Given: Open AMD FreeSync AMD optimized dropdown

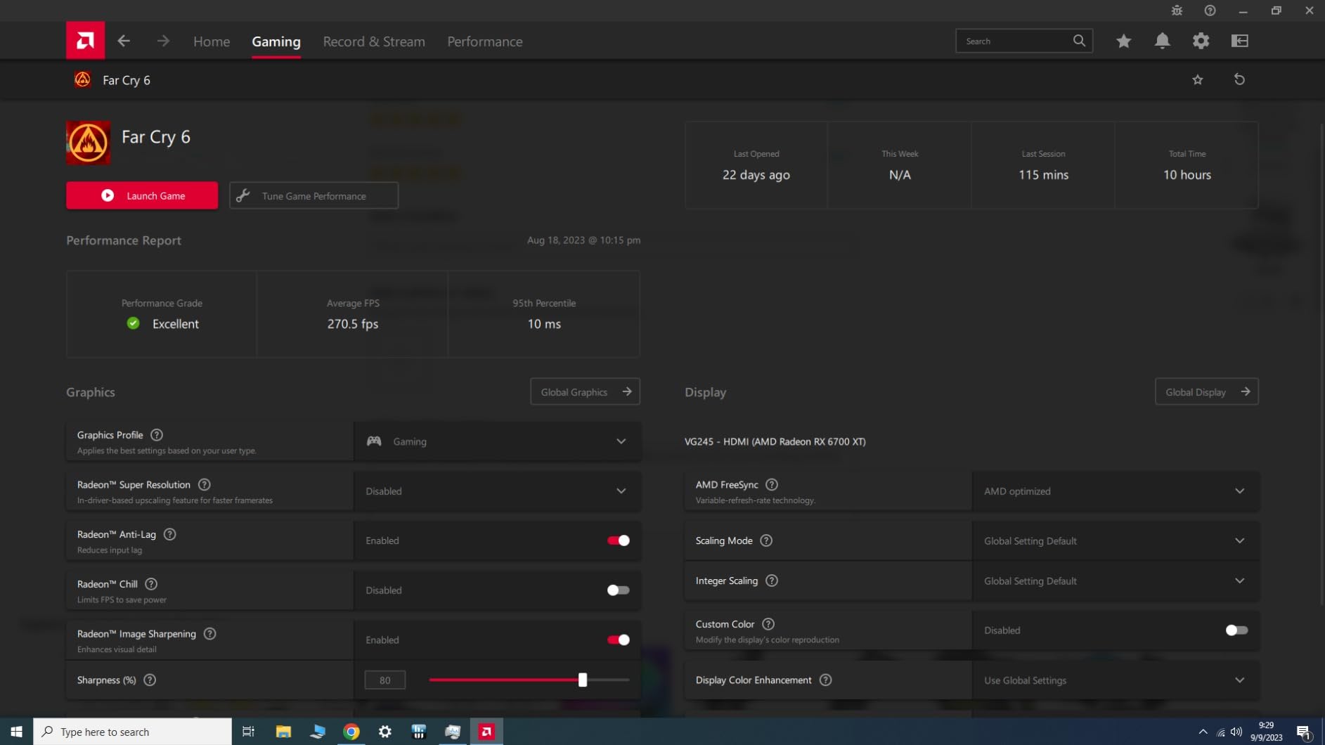Looking at the screenshot, I should tap(1116, 491).
